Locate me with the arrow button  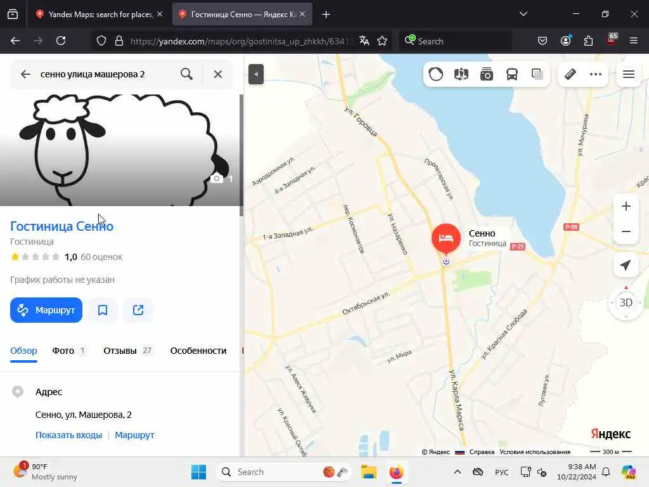click(626, 265)
